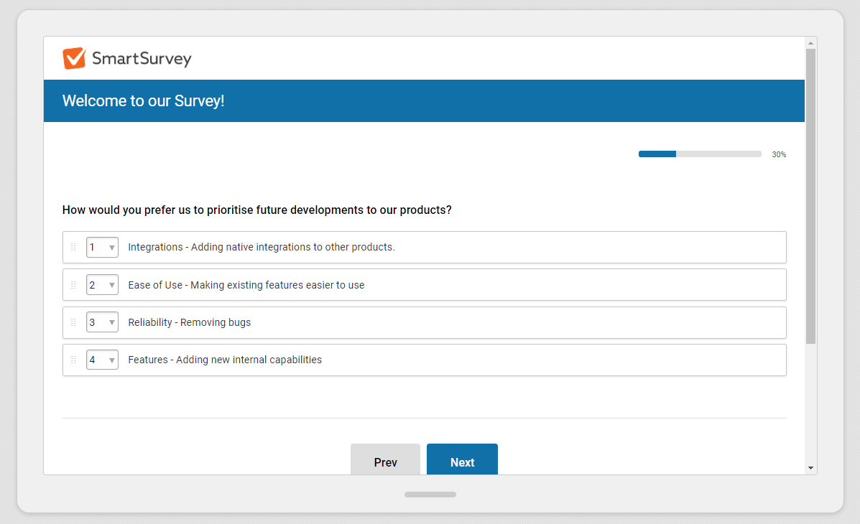Click the scrollbar up arrow
The height and width of the screenshot is (524, 860).
tap(811, 42)
